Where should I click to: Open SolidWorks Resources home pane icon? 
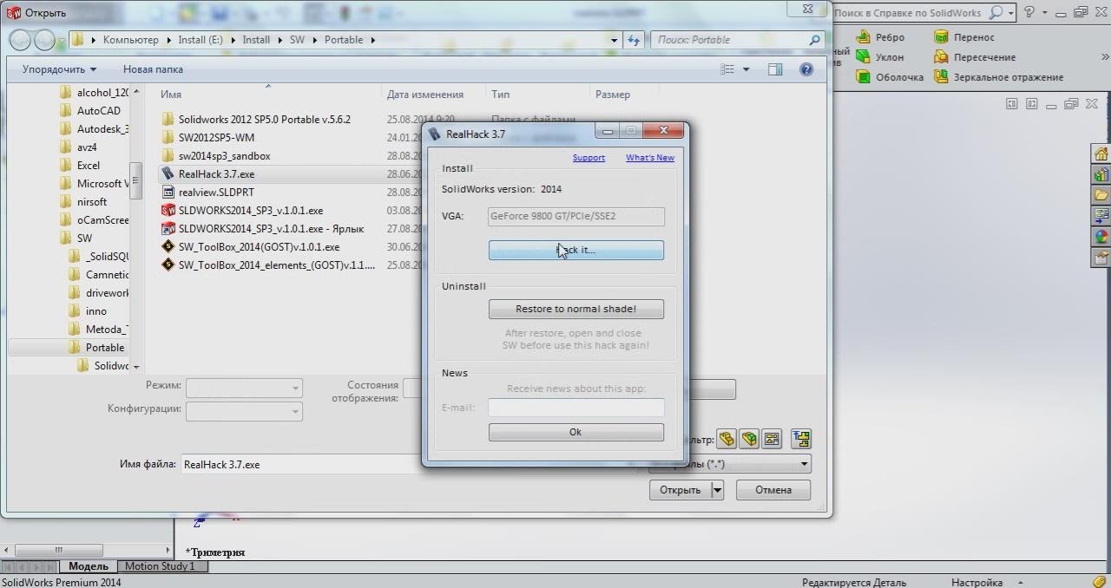point(1101,154)
